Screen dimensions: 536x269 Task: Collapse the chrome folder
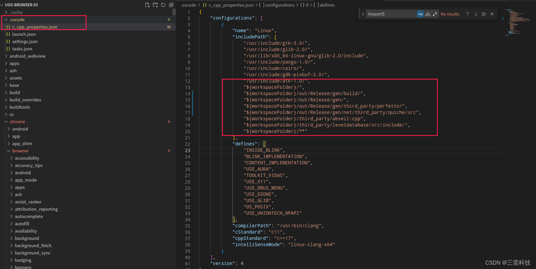[x=88, y=122]
